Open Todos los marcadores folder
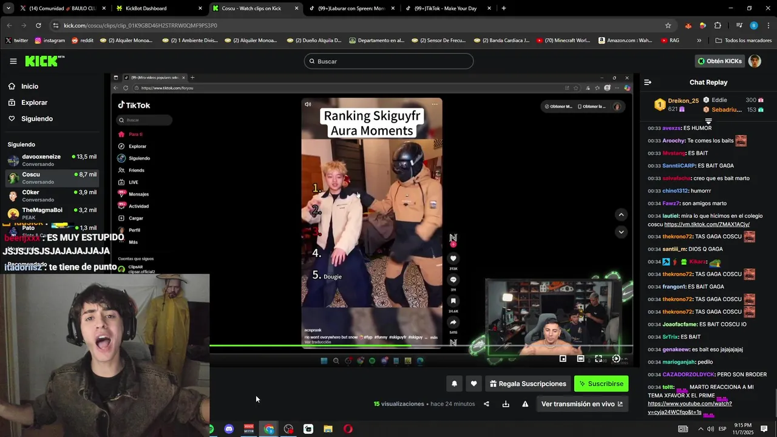The image size is (777, 437). tap(744, 40)
